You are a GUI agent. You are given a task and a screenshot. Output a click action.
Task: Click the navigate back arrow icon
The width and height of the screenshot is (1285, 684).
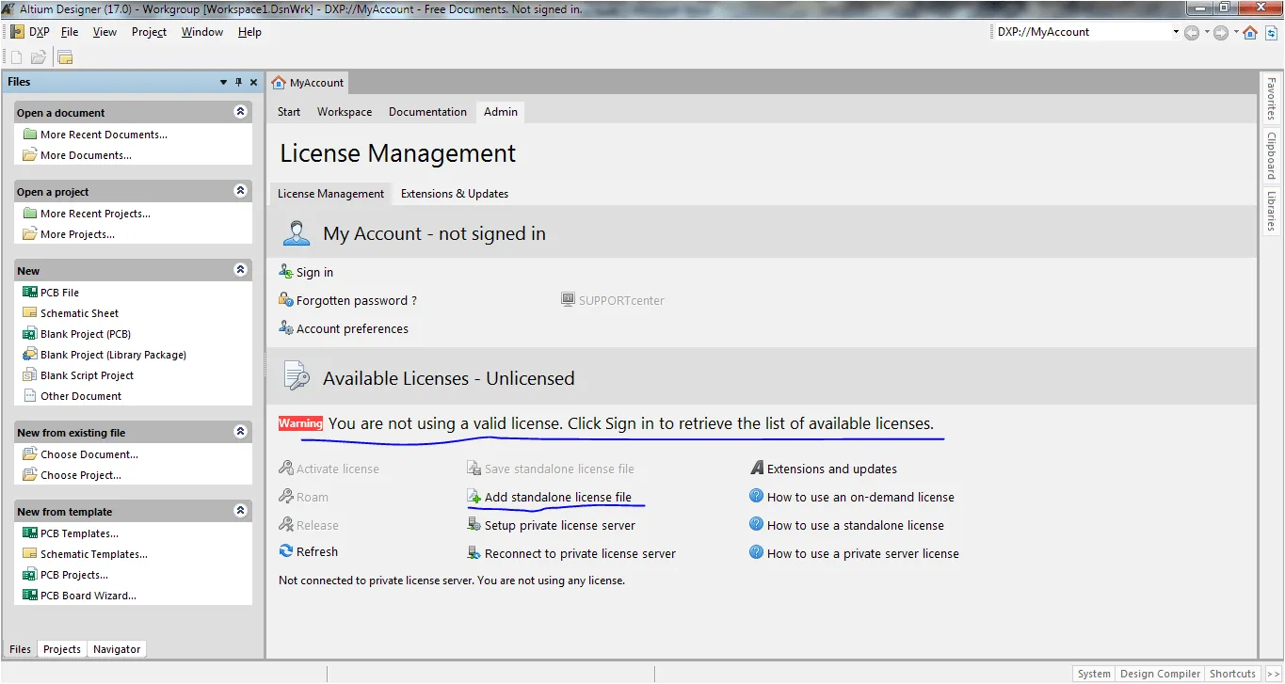point(1192,32)
